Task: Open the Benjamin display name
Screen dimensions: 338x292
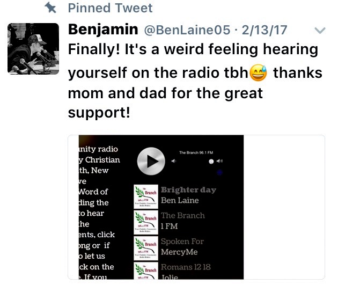Action: (102, 30)
